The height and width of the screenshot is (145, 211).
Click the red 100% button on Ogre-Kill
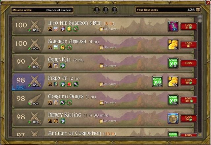pyautogui.click(x=189, y=63)
